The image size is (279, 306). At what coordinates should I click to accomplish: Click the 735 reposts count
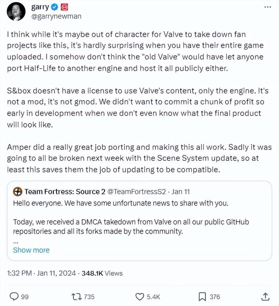pyautogui.click(x=89, y=297)
